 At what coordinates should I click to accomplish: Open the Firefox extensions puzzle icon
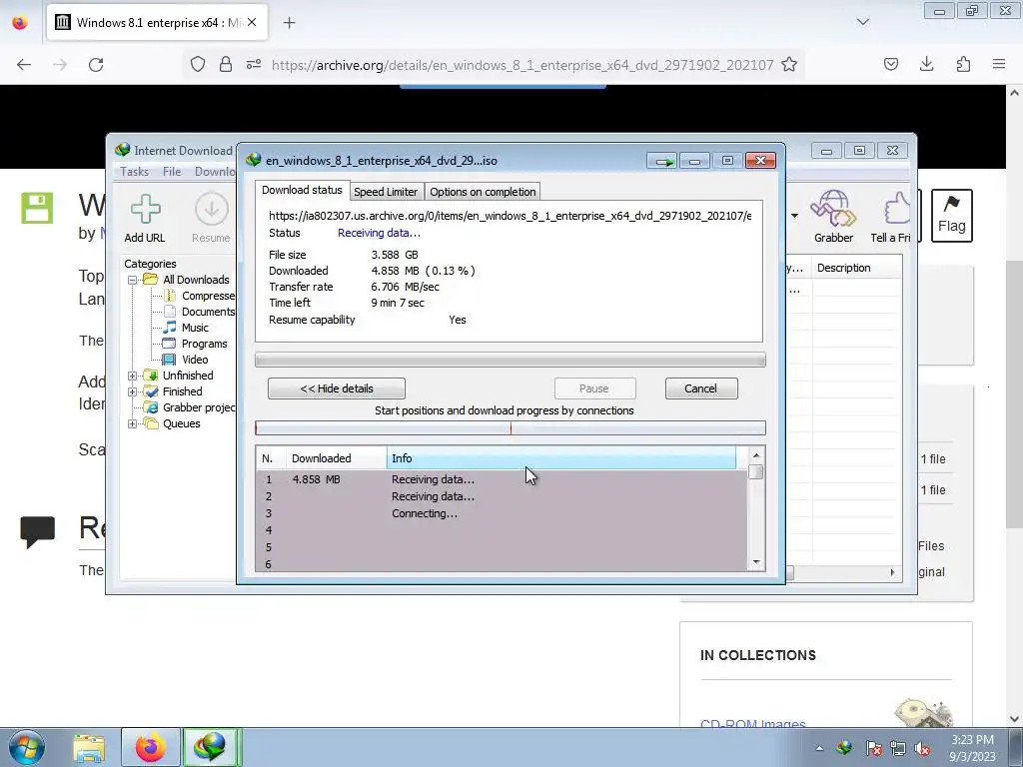963,64
